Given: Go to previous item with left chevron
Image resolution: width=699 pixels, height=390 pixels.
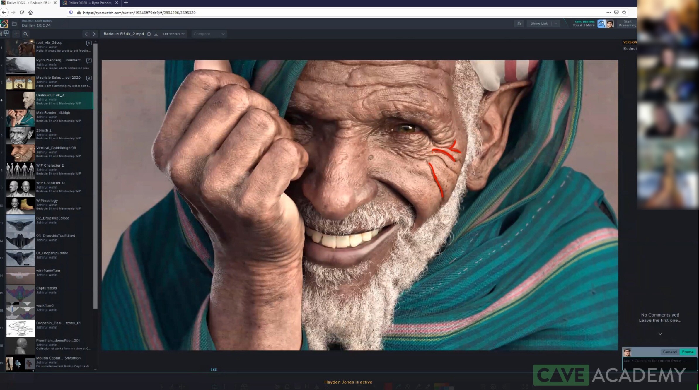Looking at the screenshot, I should (x=86, y=34).
